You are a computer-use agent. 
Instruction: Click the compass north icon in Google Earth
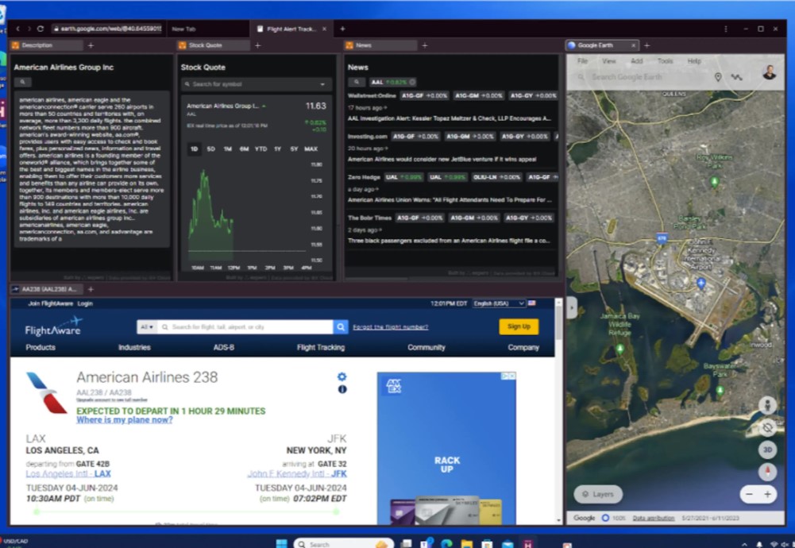(767, 472)
